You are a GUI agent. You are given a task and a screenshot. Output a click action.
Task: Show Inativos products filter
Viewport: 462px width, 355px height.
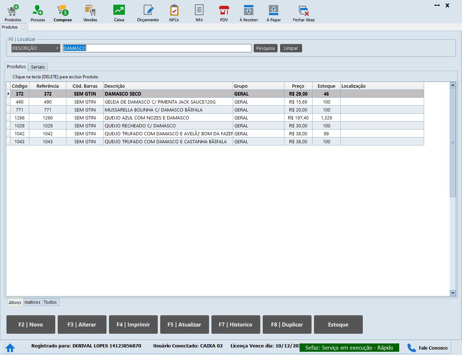[32, 302]
